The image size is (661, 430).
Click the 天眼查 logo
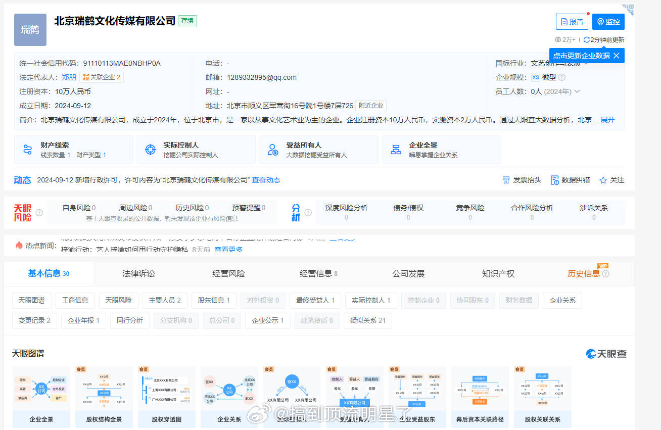(x=606, y=354)
